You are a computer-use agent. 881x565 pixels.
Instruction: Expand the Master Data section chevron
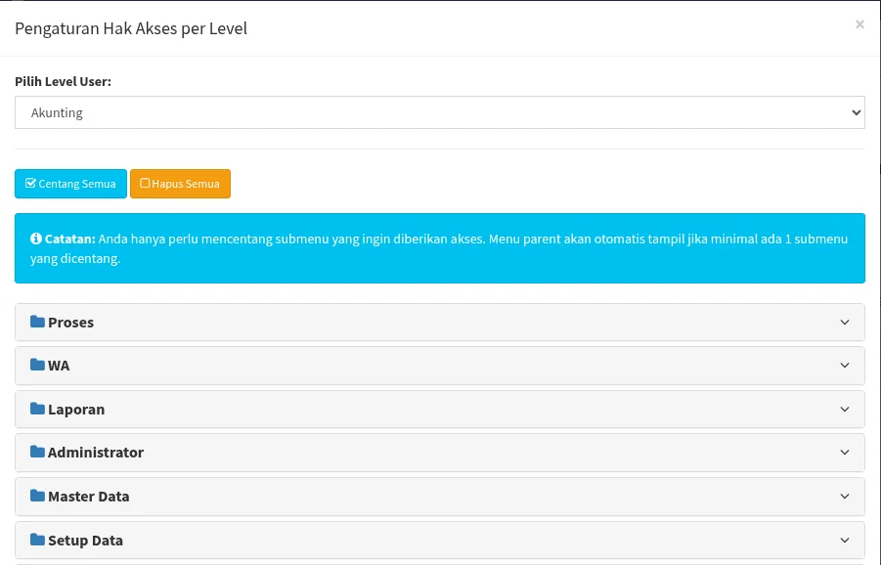pos(845,496)
